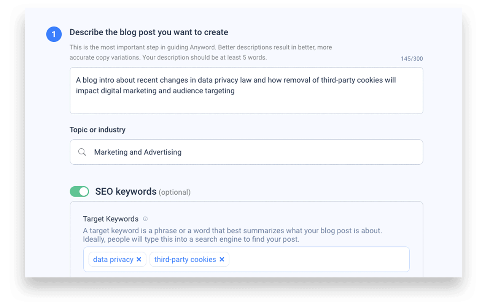The image size is (482, 307).
Task: Select the "data privacy" keyword chip label
Action: click(113, 260)
